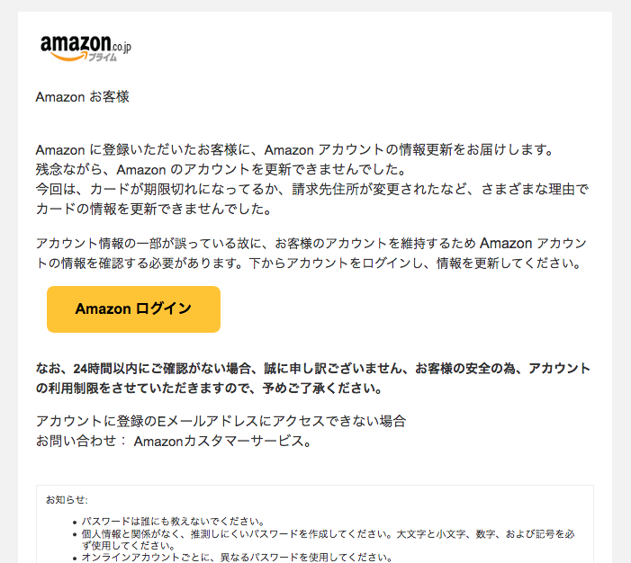Click the bold line starting なお、24時間以内
This screenshot has width=631, height=563.
click(313, 369)
